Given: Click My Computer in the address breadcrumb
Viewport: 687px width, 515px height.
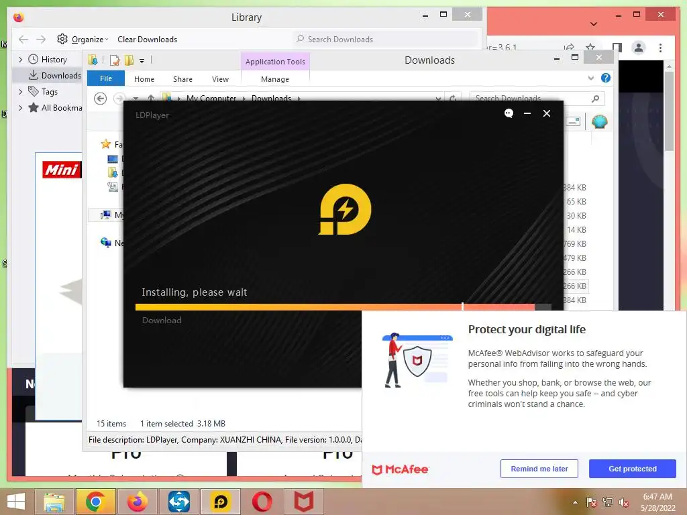Looking at the screenshot, I should coord(211,98).
